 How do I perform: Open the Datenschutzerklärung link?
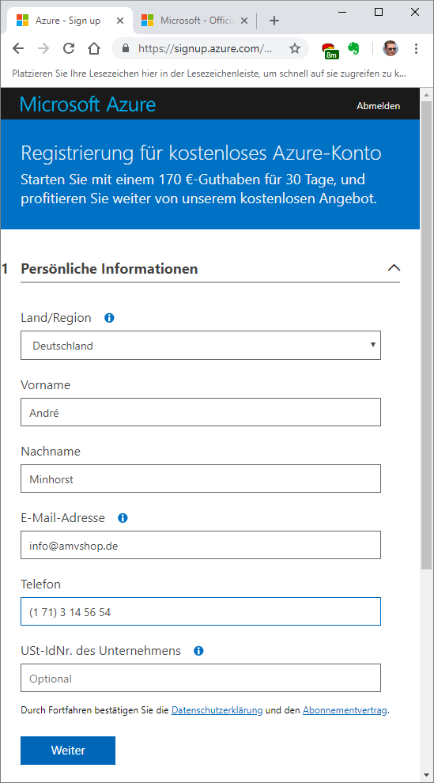coord(217,710)
